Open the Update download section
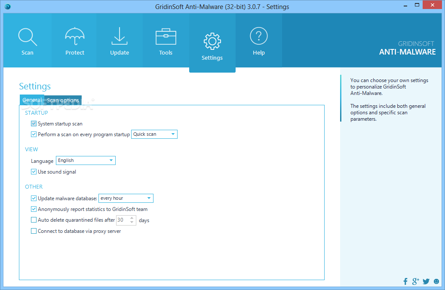This screenshot has height=290, width=445. coord(120,41)
